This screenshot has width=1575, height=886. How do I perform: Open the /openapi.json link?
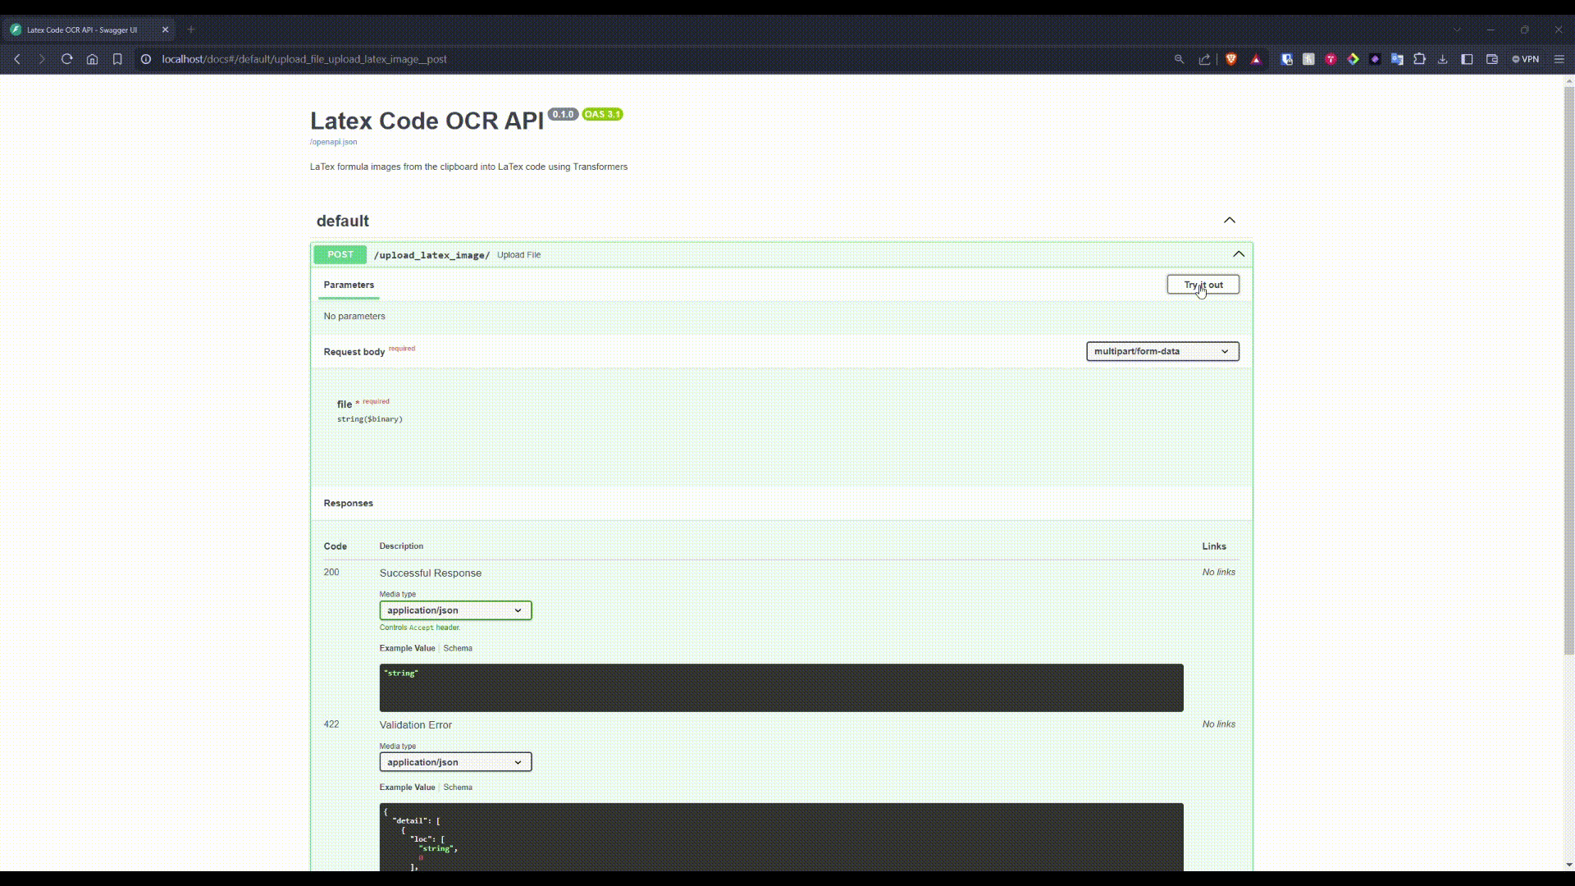point(333,142)
